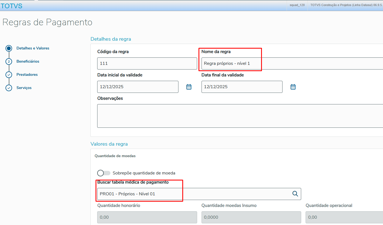
Task: Go to the Beneficiários step
Action: click(x=28, y=62)
